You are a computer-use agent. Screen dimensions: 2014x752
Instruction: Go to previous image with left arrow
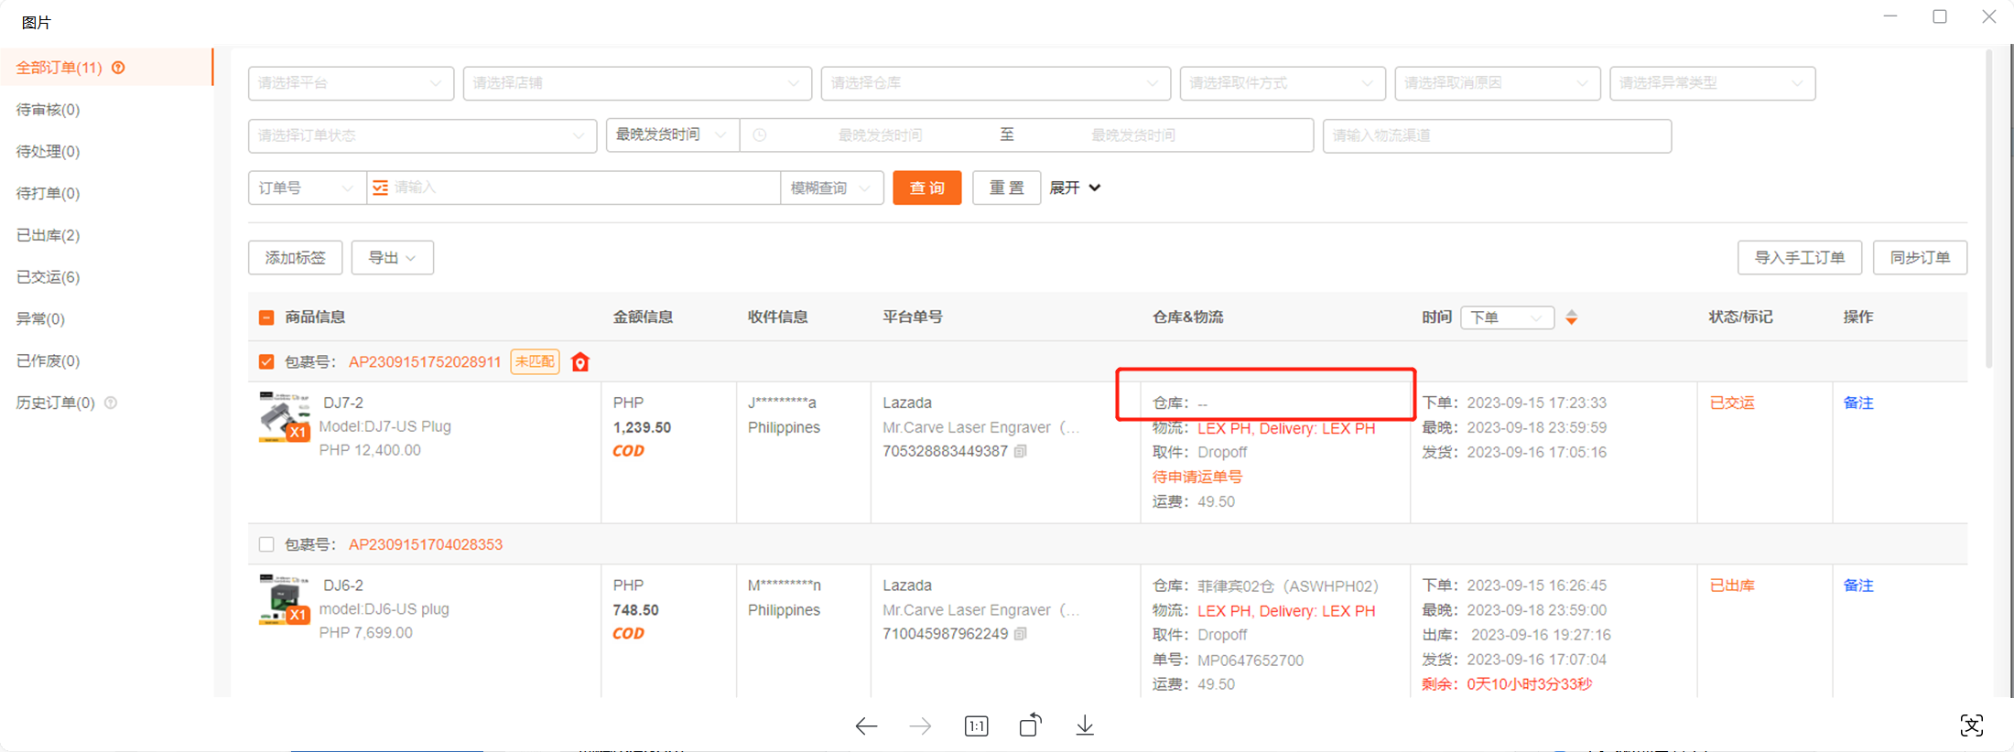click(x=866, y=726)
